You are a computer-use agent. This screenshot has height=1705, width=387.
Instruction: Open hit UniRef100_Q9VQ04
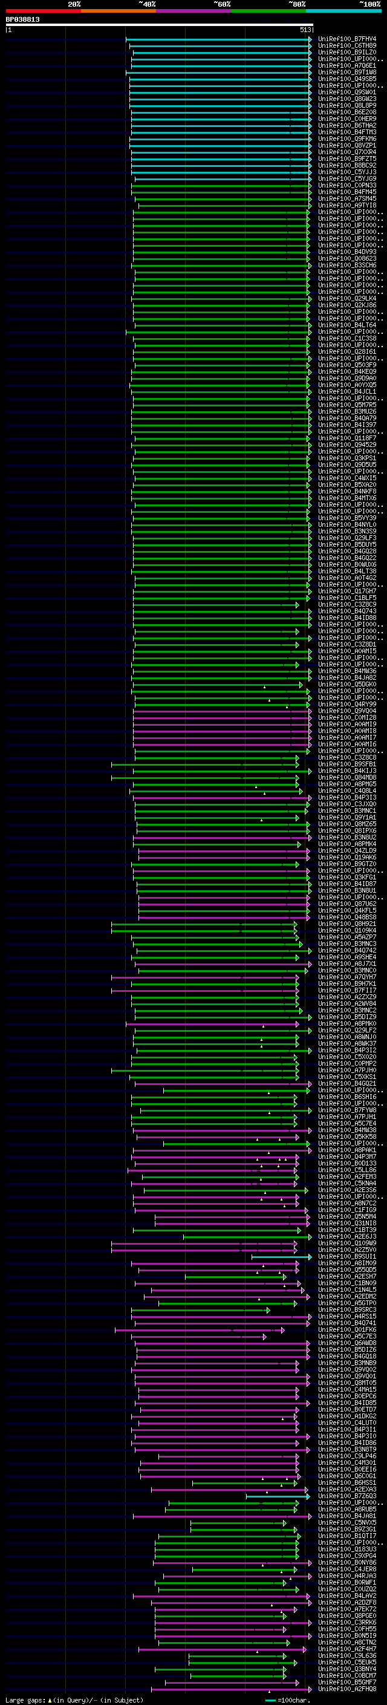pyautogui.click(x=347, y=711)
